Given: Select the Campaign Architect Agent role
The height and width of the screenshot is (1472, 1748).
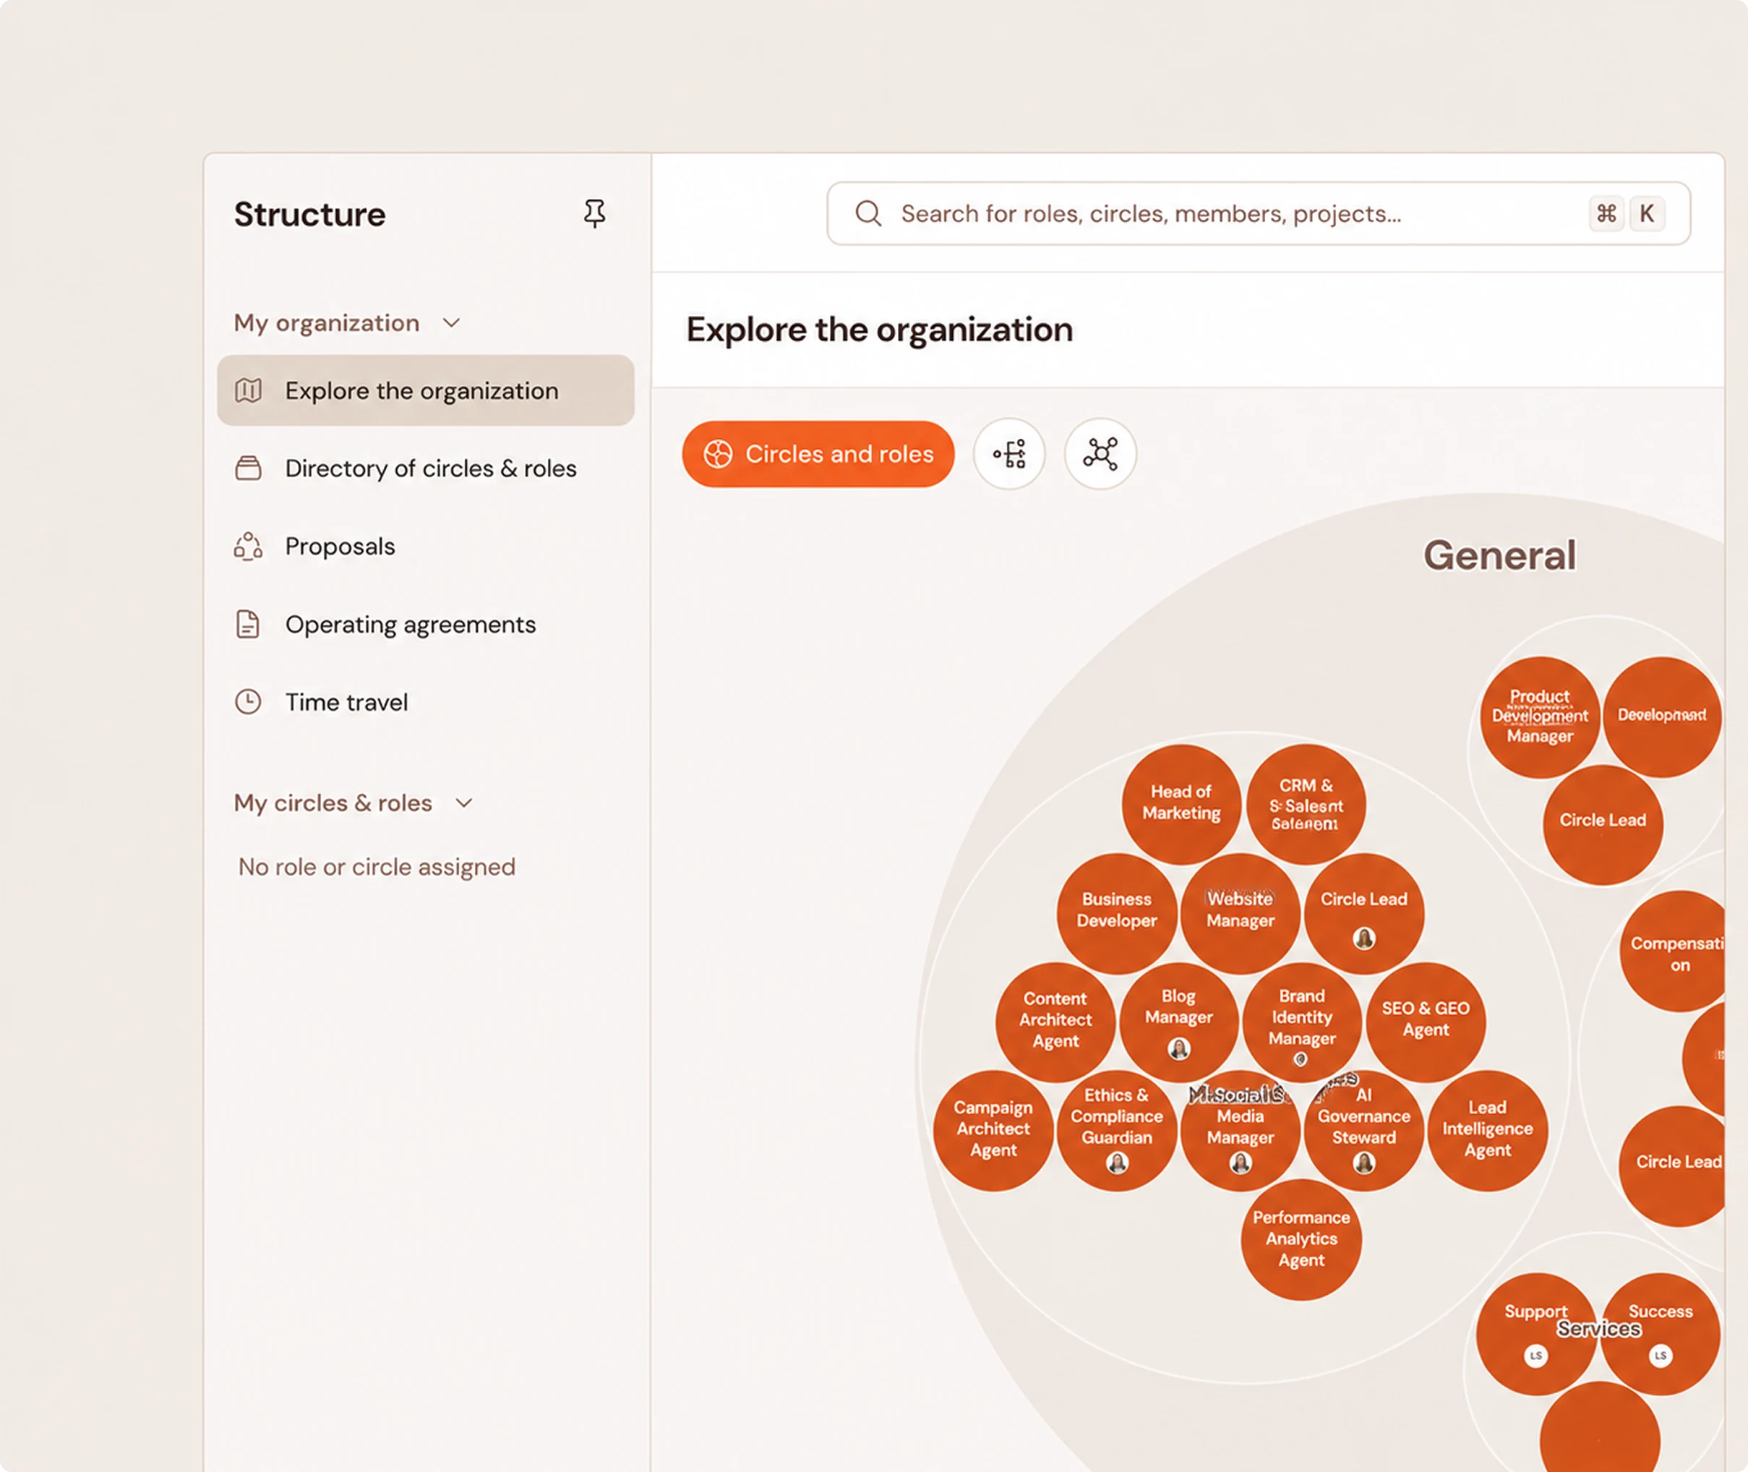Looking at the screenshot, I should pyautogui.click(x=994, y=1130).
